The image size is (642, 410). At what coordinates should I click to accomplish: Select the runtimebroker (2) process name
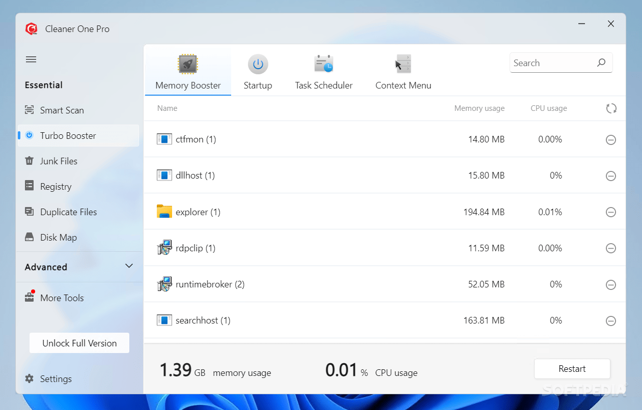click(x=210, y=284)
